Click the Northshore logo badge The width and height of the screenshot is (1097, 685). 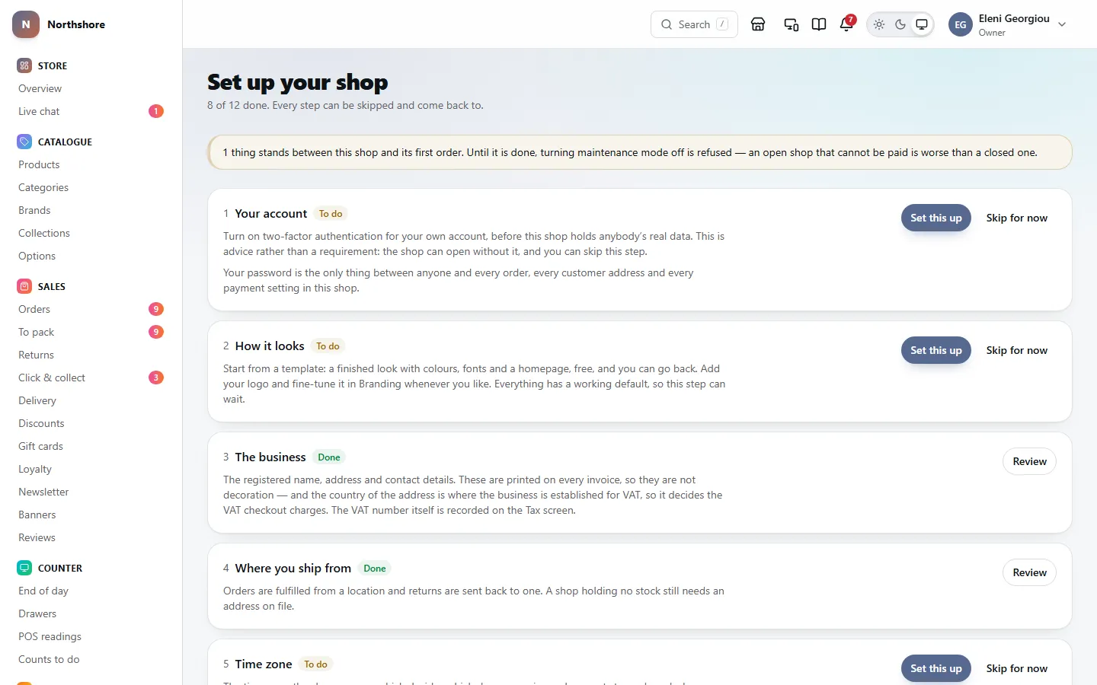[26, 24]
